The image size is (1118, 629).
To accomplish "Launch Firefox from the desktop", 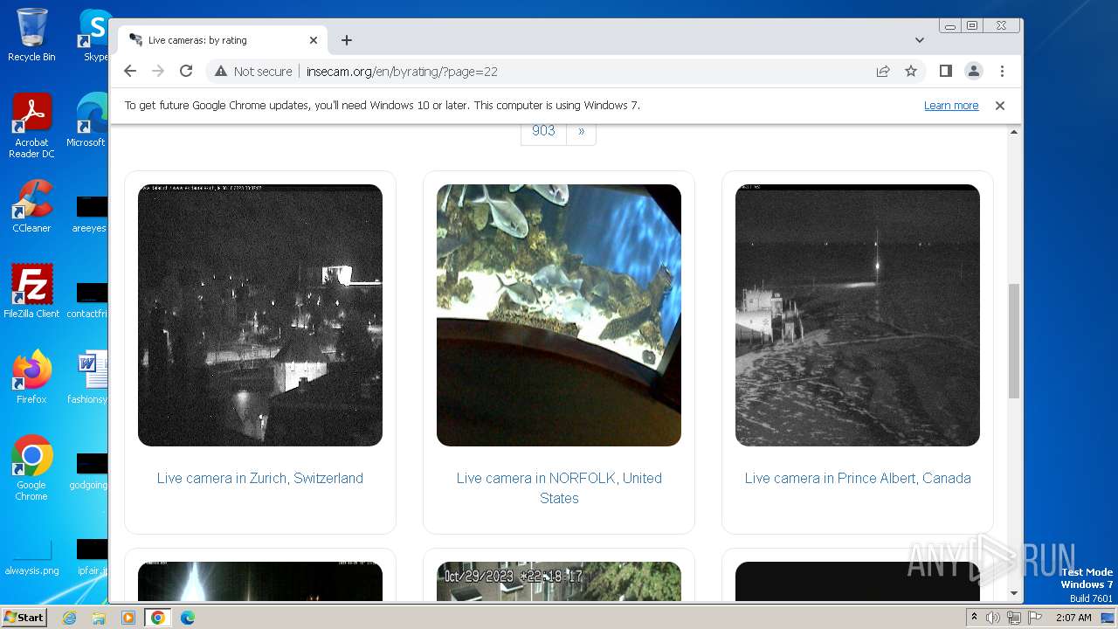I will pyautogui.click(x=31, y=377).
